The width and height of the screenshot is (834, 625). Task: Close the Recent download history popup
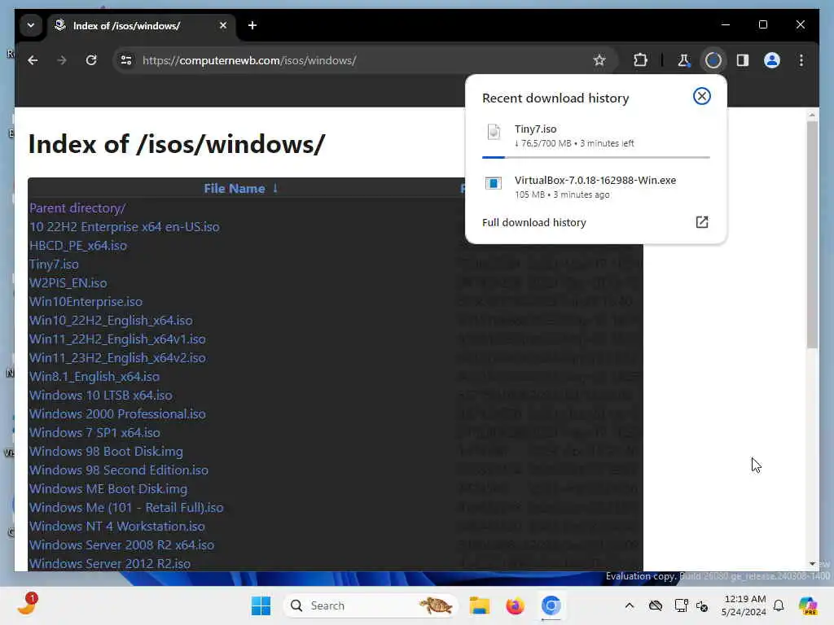click(701, 96)
